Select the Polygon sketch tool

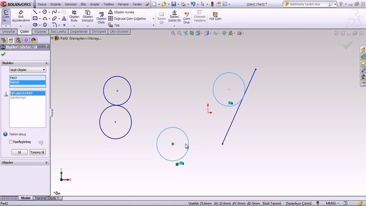coord(45,25)
